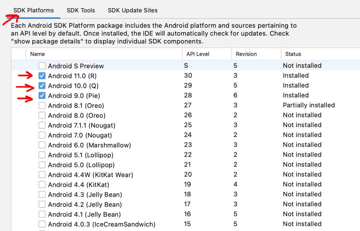
Task: Check the Android S Preview checkbox
Action: coord(42,66)
